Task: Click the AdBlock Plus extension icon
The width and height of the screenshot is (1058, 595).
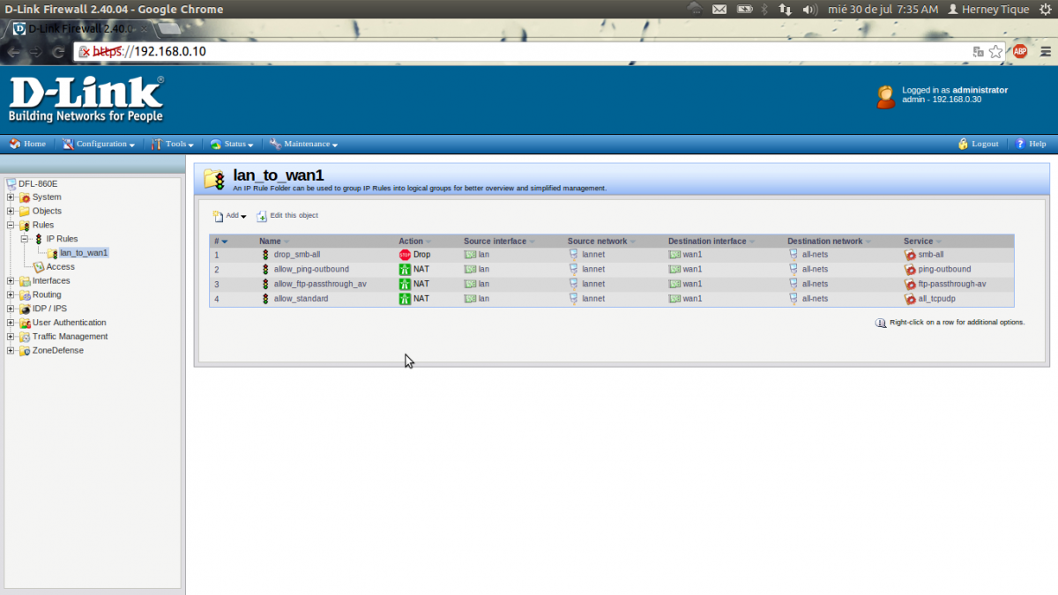Action: pos(1020,51)
